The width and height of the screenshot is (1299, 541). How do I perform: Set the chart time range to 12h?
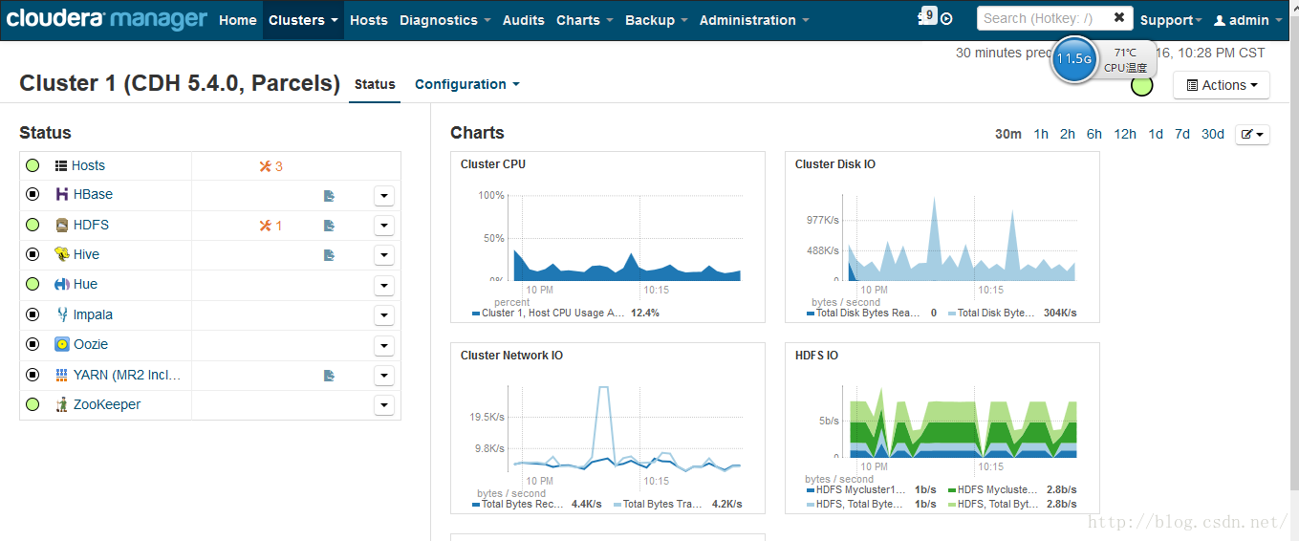click(1125, 134)
